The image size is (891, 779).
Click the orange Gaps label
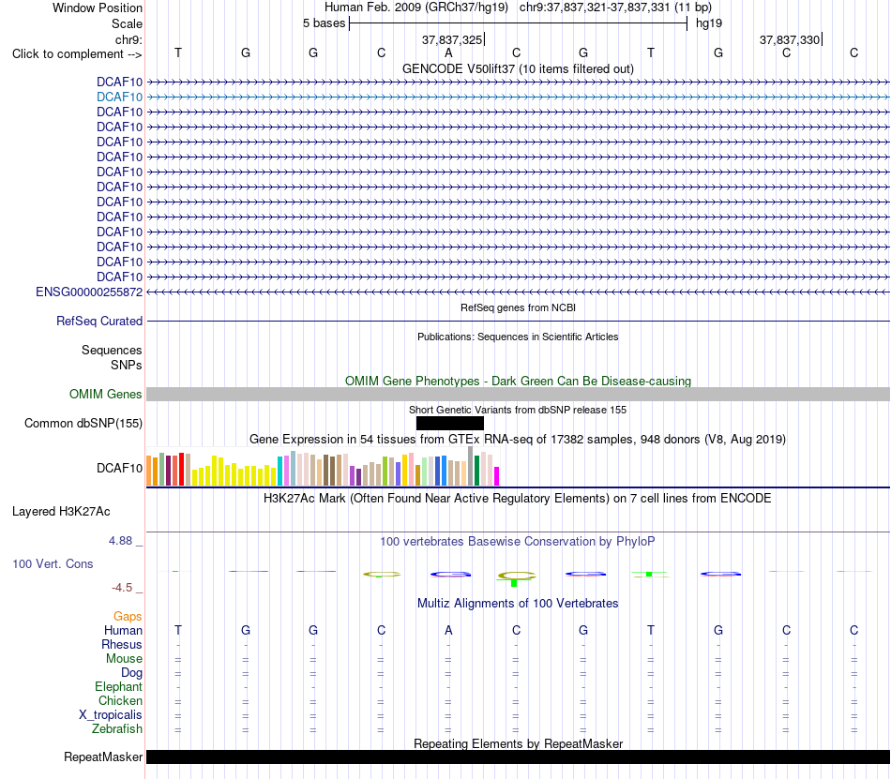[128, 617]
